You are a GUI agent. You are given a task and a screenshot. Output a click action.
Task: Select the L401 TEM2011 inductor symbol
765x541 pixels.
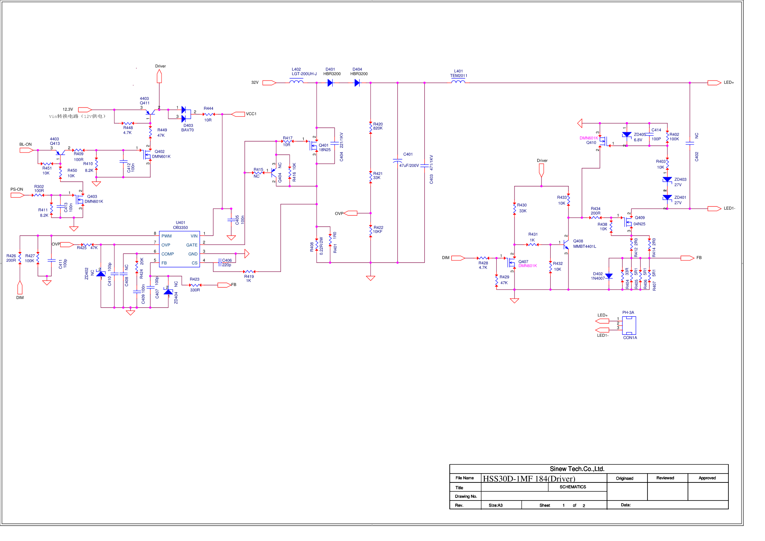[458, 81]
